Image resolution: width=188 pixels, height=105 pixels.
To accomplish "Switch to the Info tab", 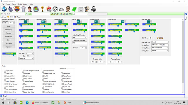I will coord(4,17).
